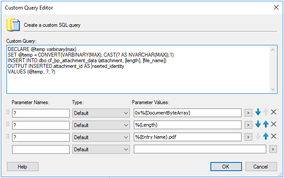Open token picker for DocumentByteArray value
The image size is (284, 178).
(248, 113)
